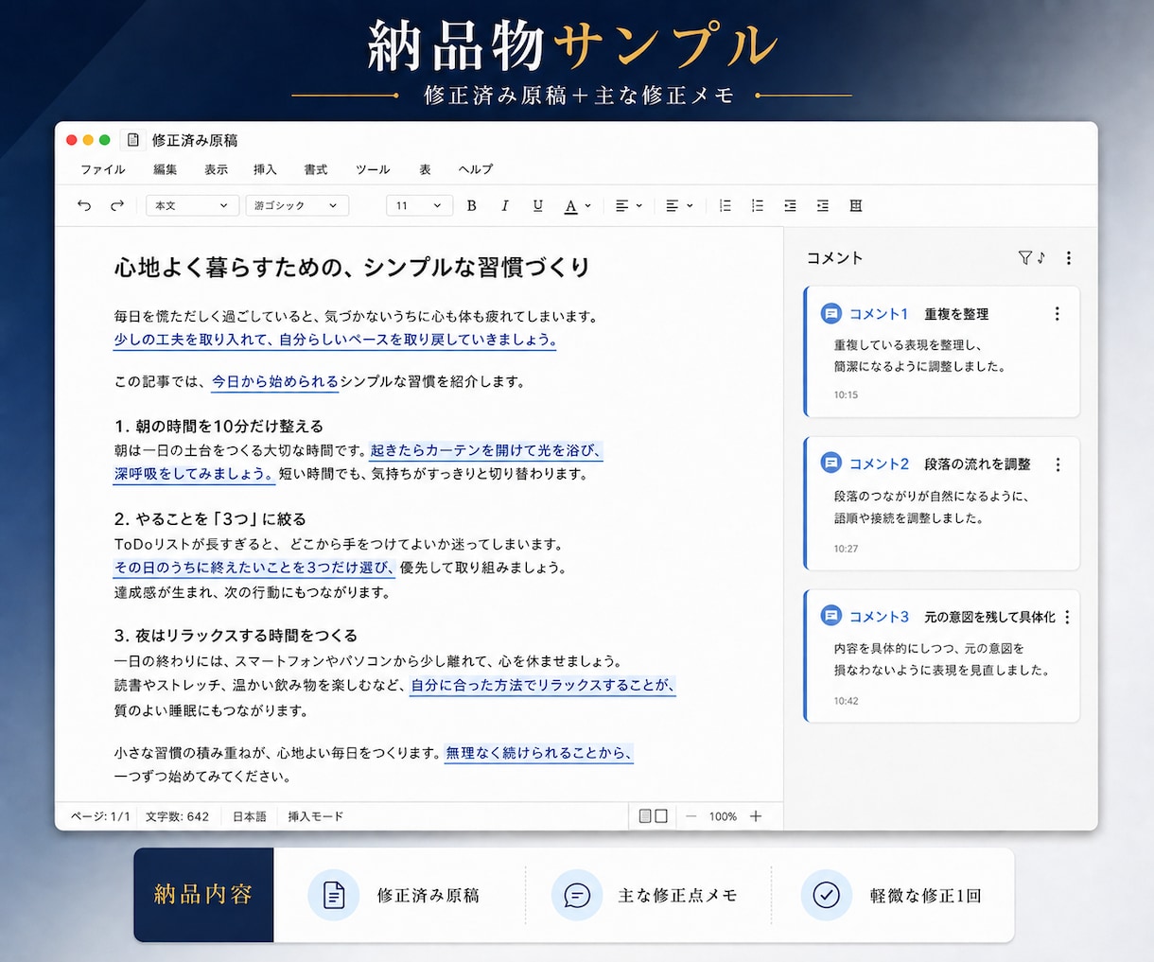Click the コメント1 title link
1154x962 pixels.
(879, 314)
